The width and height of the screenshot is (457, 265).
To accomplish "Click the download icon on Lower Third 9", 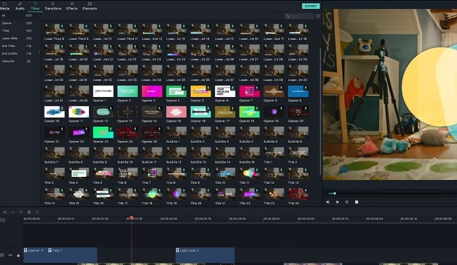I will [x=86, y=26].
